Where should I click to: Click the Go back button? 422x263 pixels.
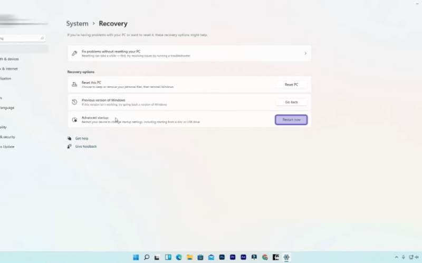tap(291, 102)
